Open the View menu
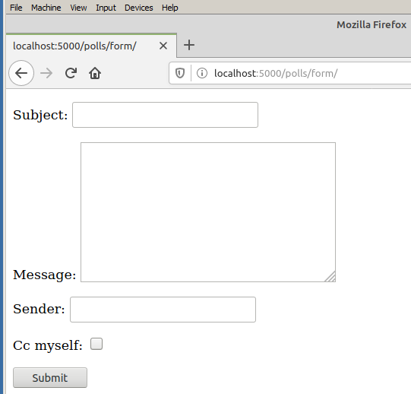This screenshot has height=394, width=411. (x=78, y=8)
